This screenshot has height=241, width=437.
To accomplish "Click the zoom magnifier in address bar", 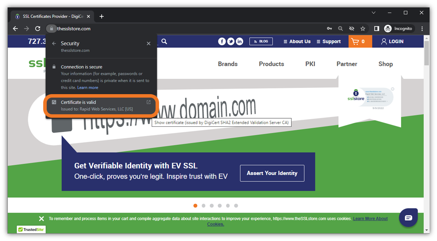I will 341,29.
